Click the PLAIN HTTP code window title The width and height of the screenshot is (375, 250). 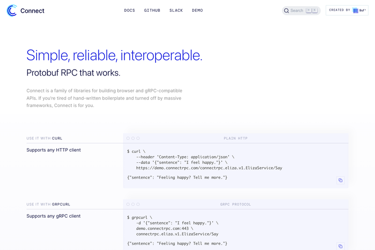(x=236, y=138)
